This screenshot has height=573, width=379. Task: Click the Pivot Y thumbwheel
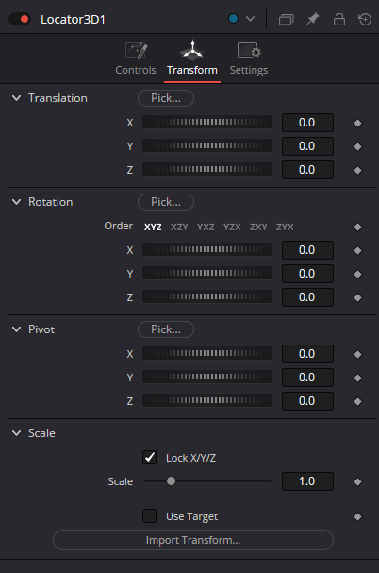point(207,377)
